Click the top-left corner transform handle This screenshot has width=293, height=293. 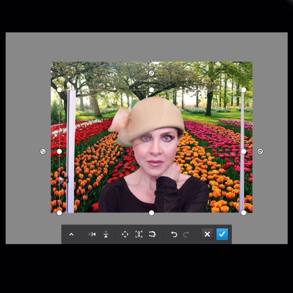(59, 90)
